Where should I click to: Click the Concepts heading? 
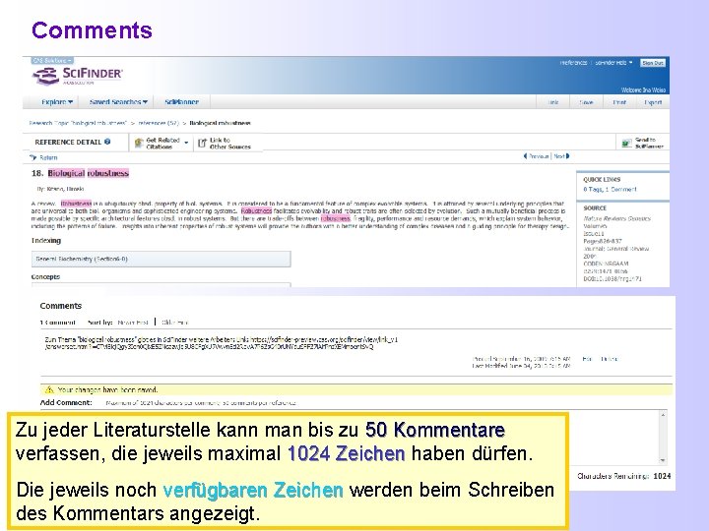(x=45, y=276)
